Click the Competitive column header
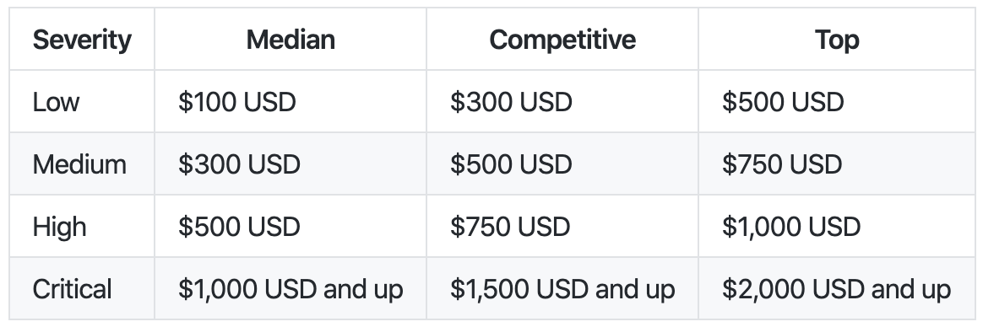Screen dimensions: 983x327 (x=562, y=40)
